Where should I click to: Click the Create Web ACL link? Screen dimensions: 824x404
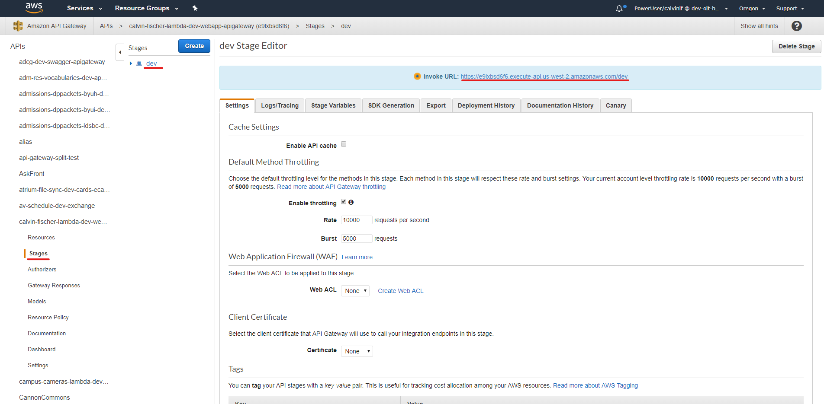click(x=401, y=291)
